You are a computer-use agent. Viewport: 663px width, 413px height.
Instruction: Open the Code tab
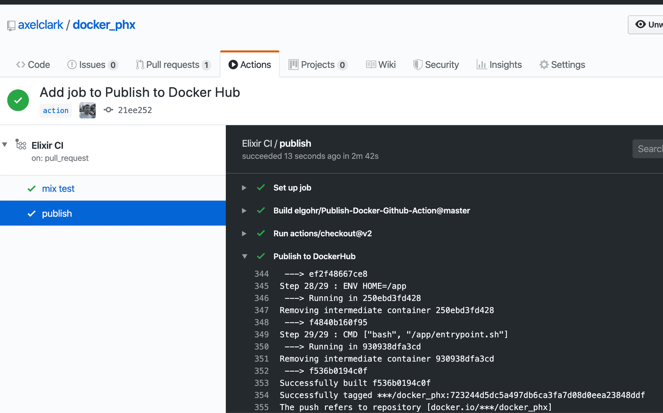(x=33, y=65)
